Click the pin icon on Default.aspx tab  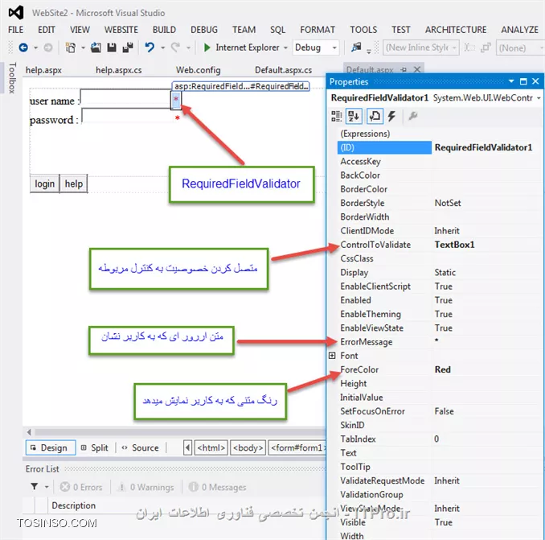tap(404, 69)
